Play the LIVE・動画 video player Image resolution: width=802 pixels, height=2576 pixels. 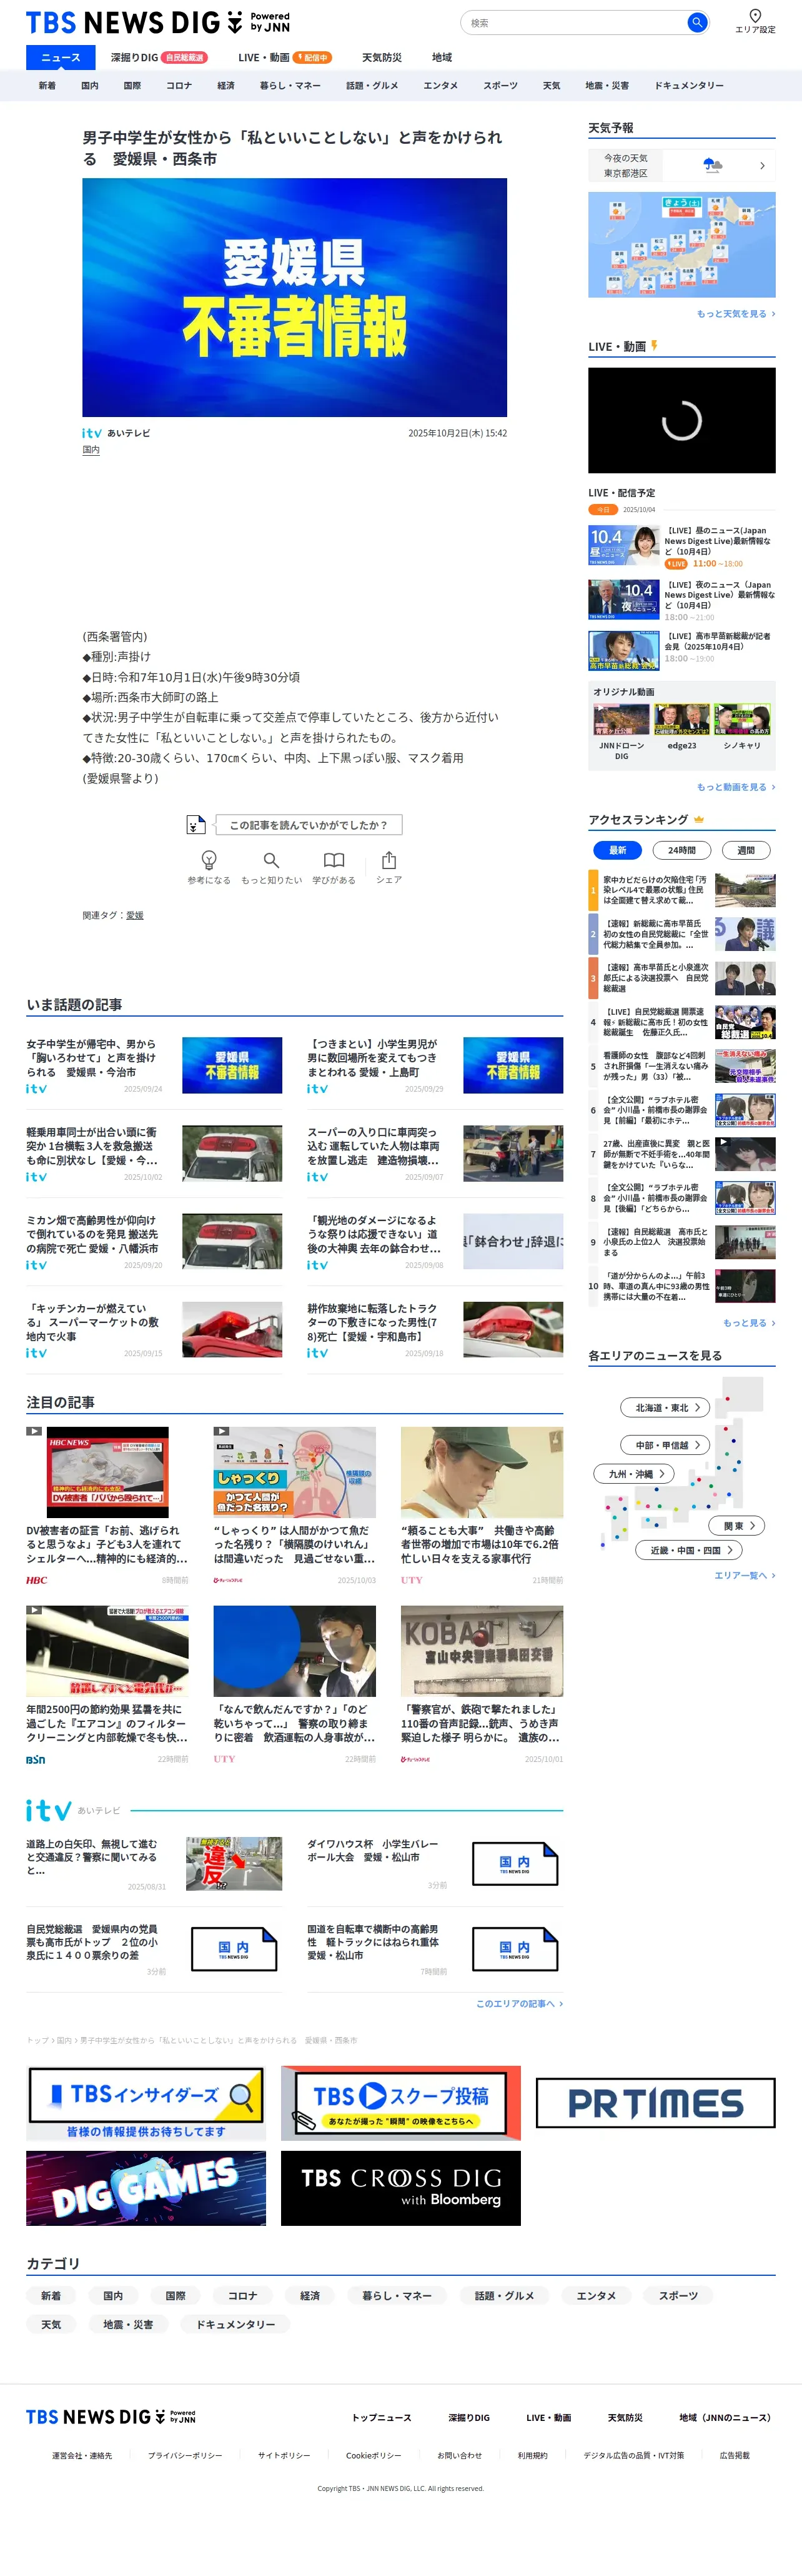click(681, 420)
